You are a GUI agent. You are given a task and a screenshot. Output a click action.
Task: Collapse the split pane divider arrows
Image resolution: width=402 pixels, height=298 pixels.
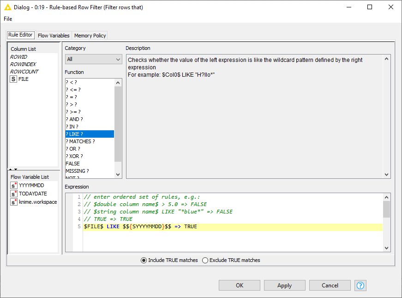pos(13,169)
